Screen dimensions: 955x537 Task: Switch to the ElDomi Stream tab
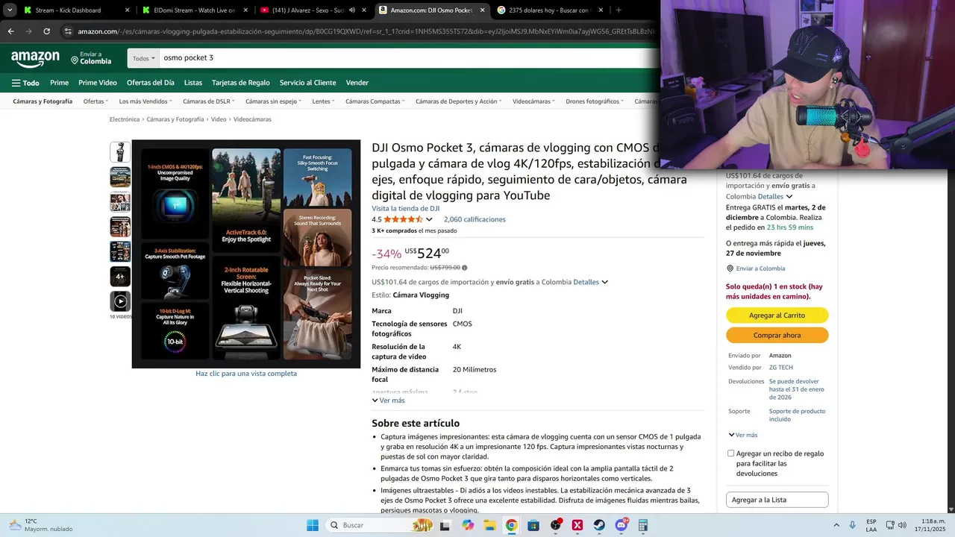(x=194, y=10)
